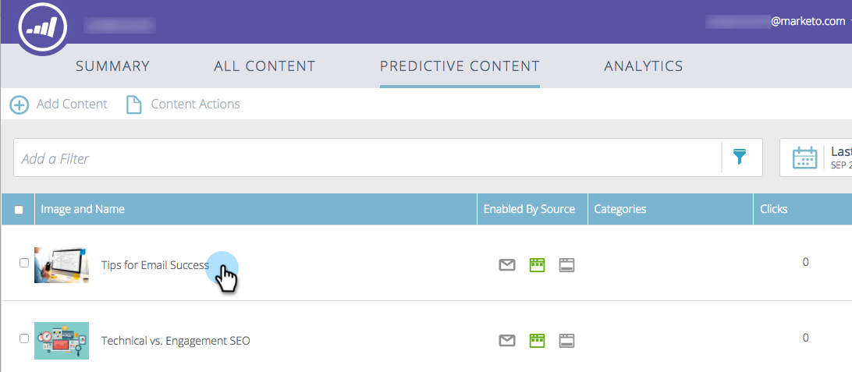Open the calendar date range icon
The width and height of the screenshot is (852, 372).
[804, 158]
